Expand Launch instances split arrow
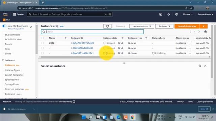The height and width of the screenshot is (121, 216). pos(204,26)
